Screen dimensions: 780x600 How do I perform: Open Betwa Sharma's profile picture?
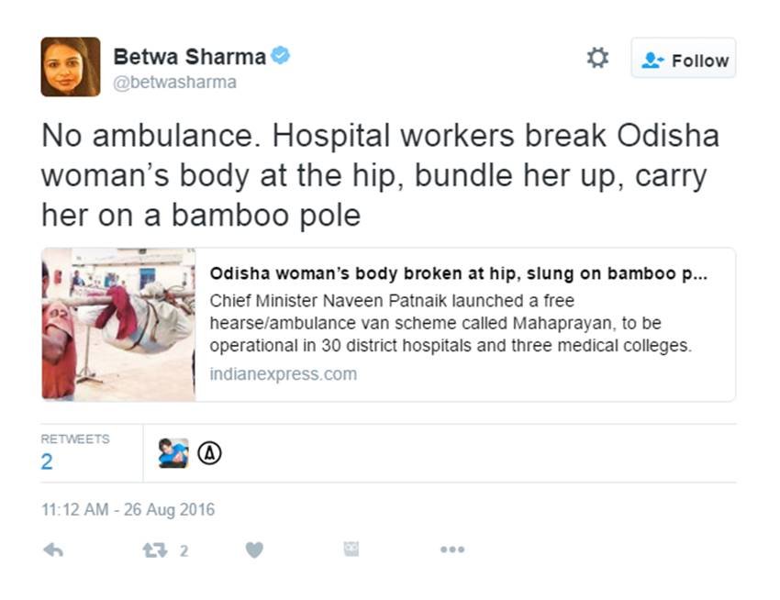[71, 67]
